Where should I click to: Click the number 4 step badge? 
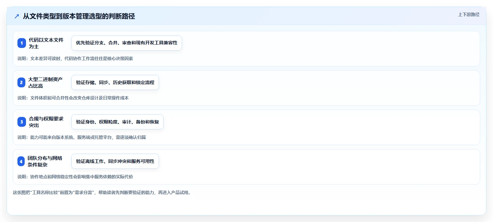coord(22,161)
